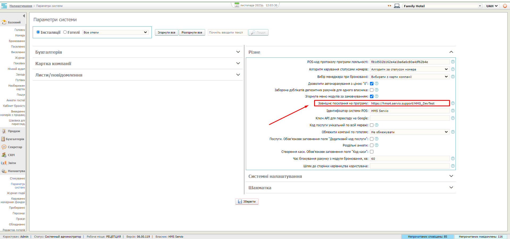Click the Зберегти save button
This screenshot has height=239, width=510.
click(x=247, y=202)
